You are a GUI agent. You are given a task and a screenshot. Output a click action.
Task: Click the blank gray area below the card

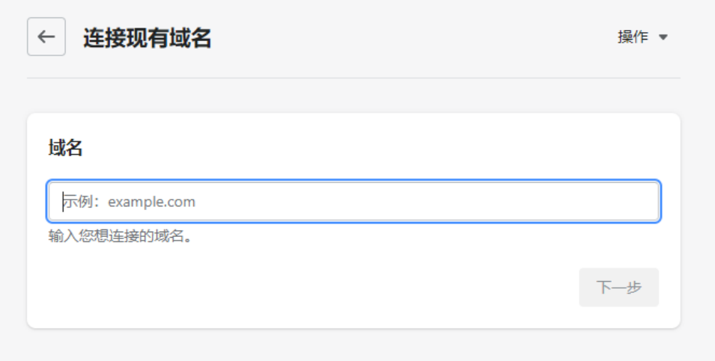point(353,345)
